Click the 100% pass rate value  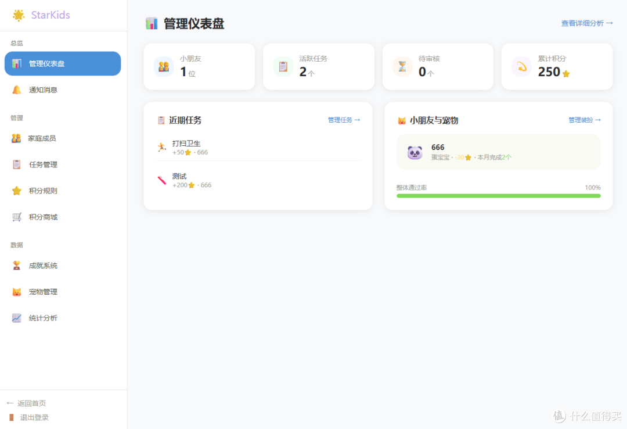pyautogui.click(x=593, y=187)
